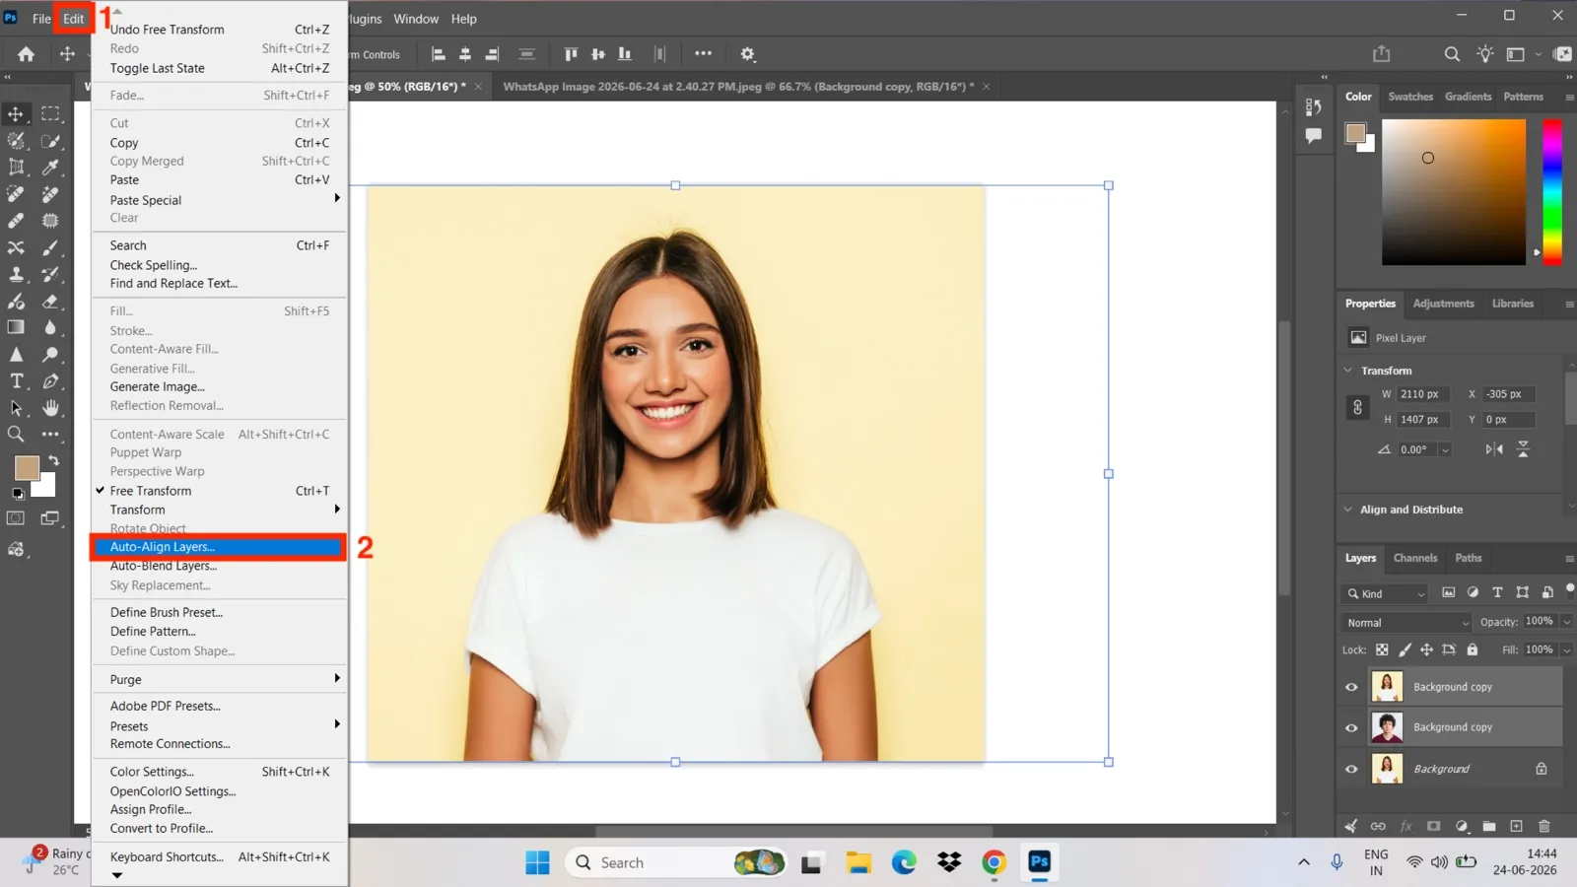Open the Fill slider arrow
This screenshot has width=1577, height=887.
pyautogui.click(x=1566, y=649)
